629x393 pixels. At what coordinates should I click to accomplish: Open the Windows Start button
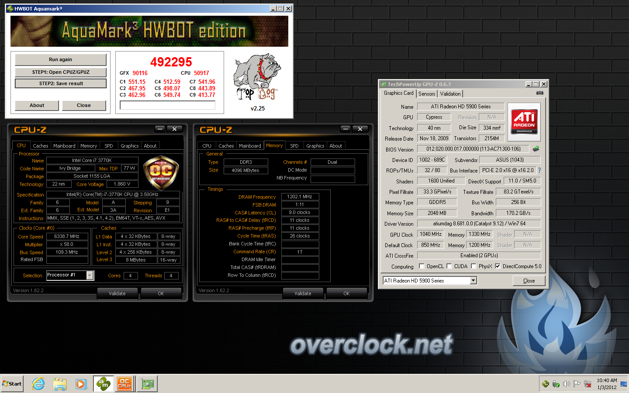pos(12,384)
